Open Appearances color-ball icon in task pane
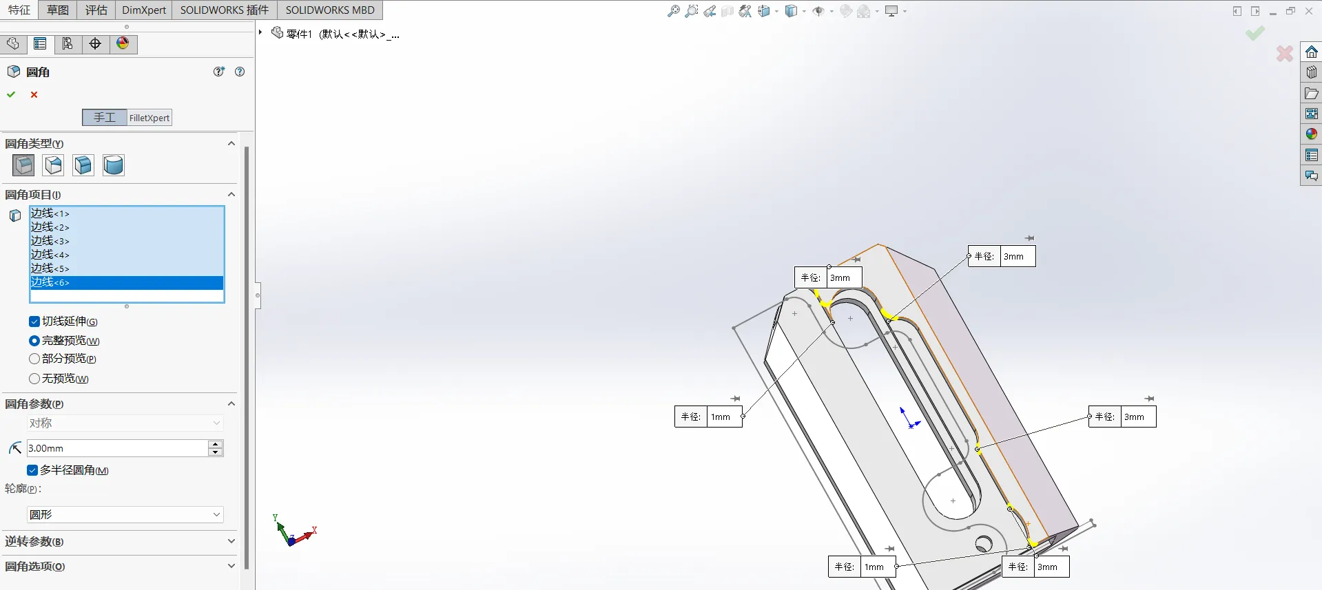 (x=1312, y=134)
